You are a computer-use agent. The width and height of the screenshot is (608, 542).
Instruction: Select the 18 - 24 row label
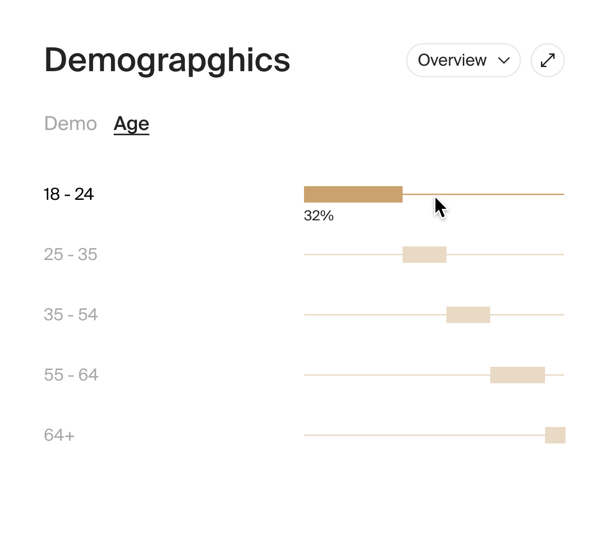click(x=68, y=193)
